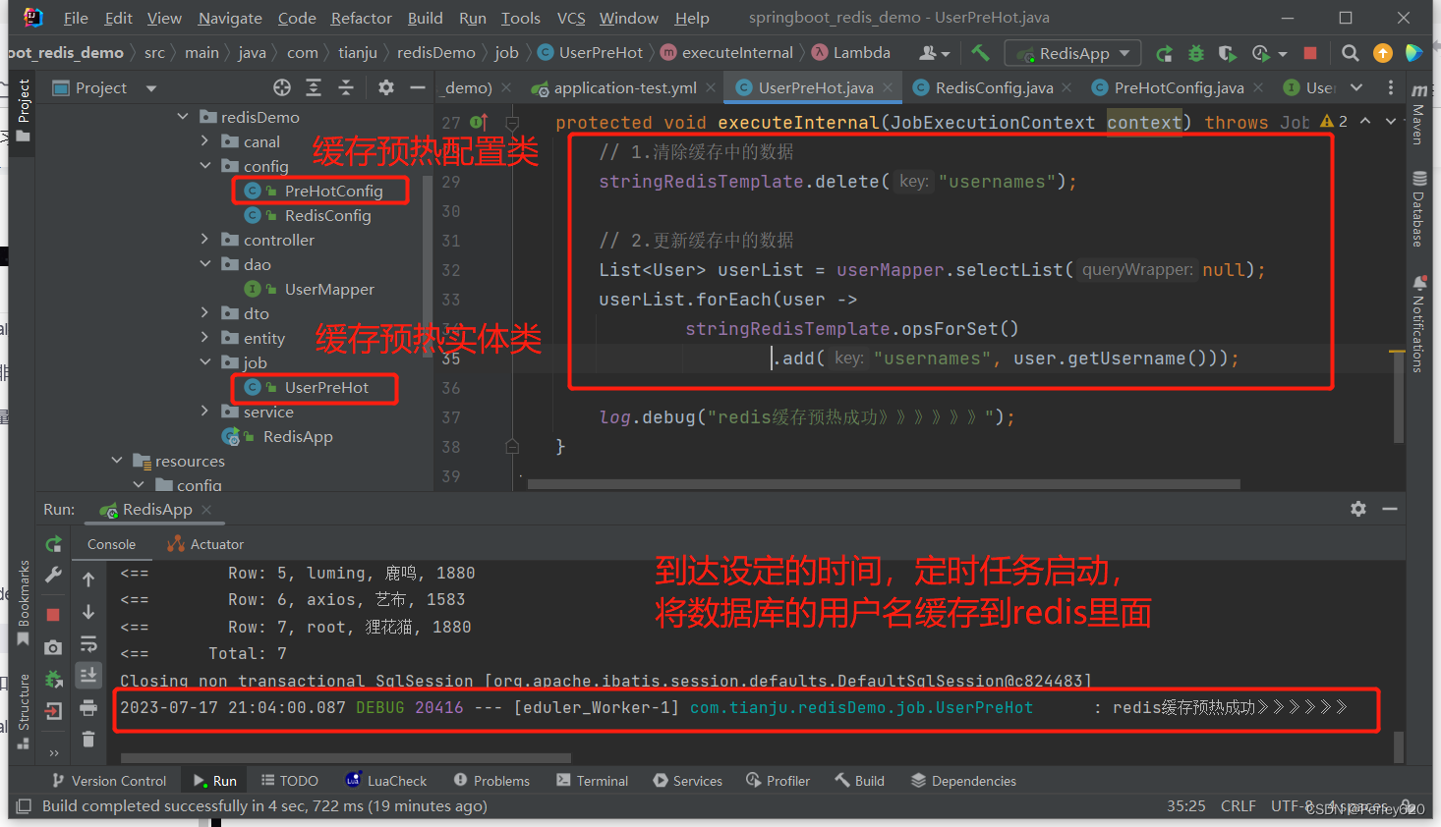Toggle the Bookmarks tool window
Viewport: 1441px width, 827px height.
point(24,603)
